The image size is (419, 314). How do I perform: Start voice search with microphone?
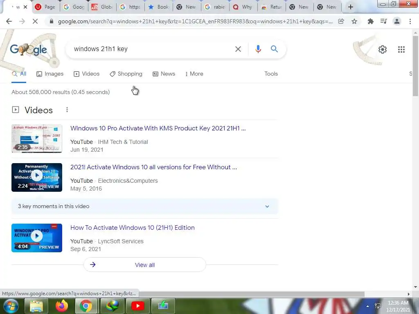point(258,49)
